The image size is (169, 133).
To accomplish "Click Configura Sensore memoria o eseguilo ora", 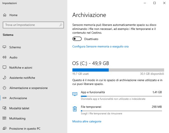I will (x=100, y=46).
